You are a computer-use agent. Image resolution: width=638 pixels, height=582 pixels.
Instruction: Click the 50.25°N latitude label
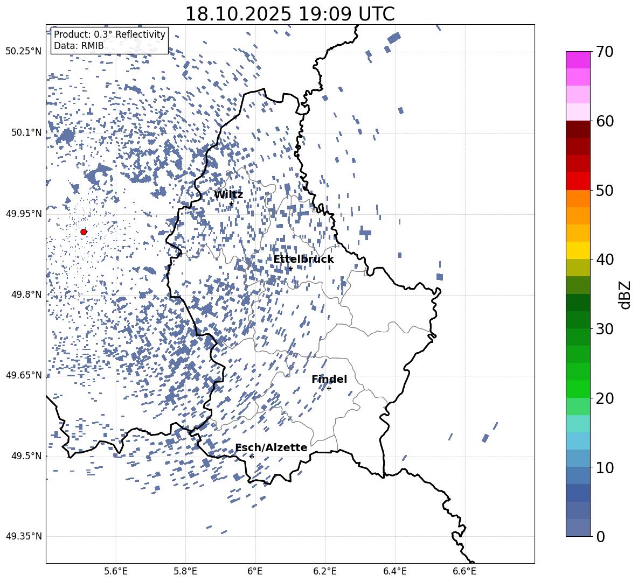[24, 52]
